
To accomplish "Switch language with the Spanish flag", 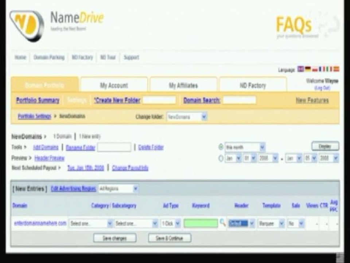I will 336,69.
